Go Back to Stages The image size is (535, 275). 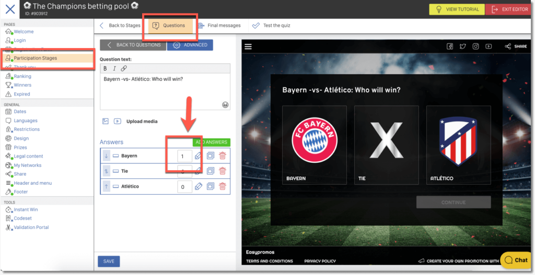(120, 26)
